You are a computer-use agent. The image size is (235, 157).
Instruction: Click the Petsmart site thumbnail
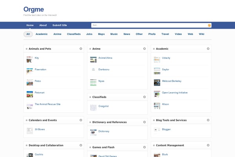pyautogui.click(x=30, y=94)
